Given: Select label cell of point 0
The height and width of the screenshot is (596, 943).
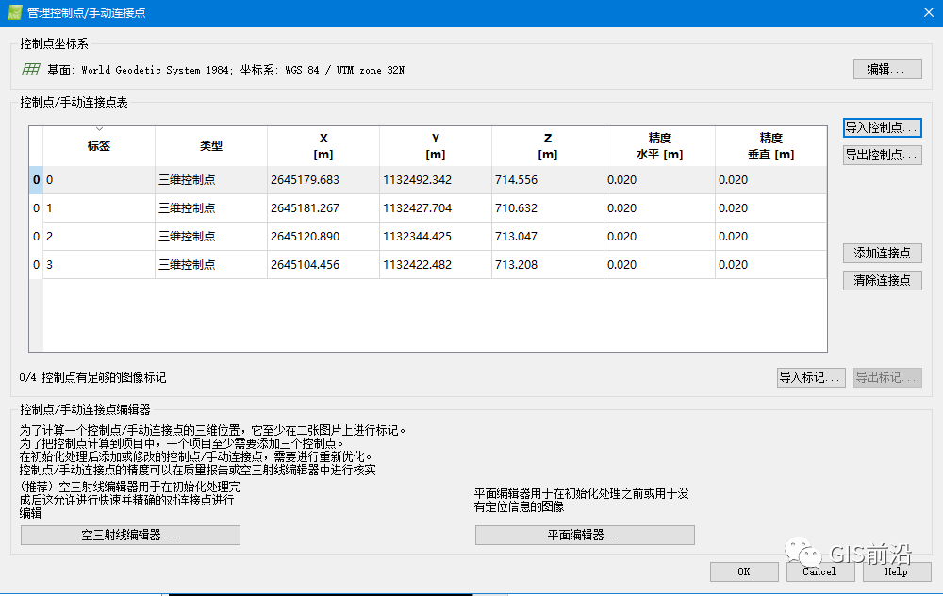Looking at the screenshot, I should tap(99, 180).
